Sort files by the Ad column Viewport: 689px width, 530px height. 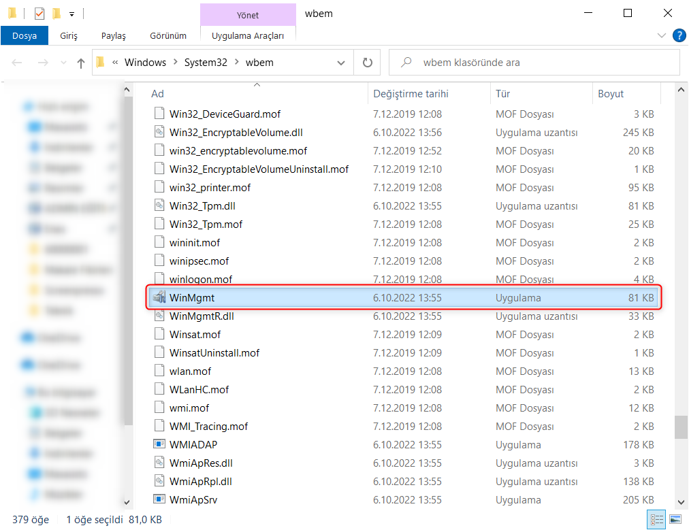pos(157,93)
